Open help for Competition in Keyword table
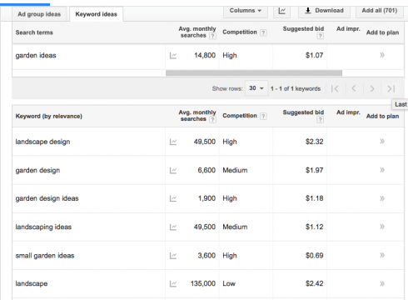The width and height of the screenshot is (408, 300). coord(263,116)
